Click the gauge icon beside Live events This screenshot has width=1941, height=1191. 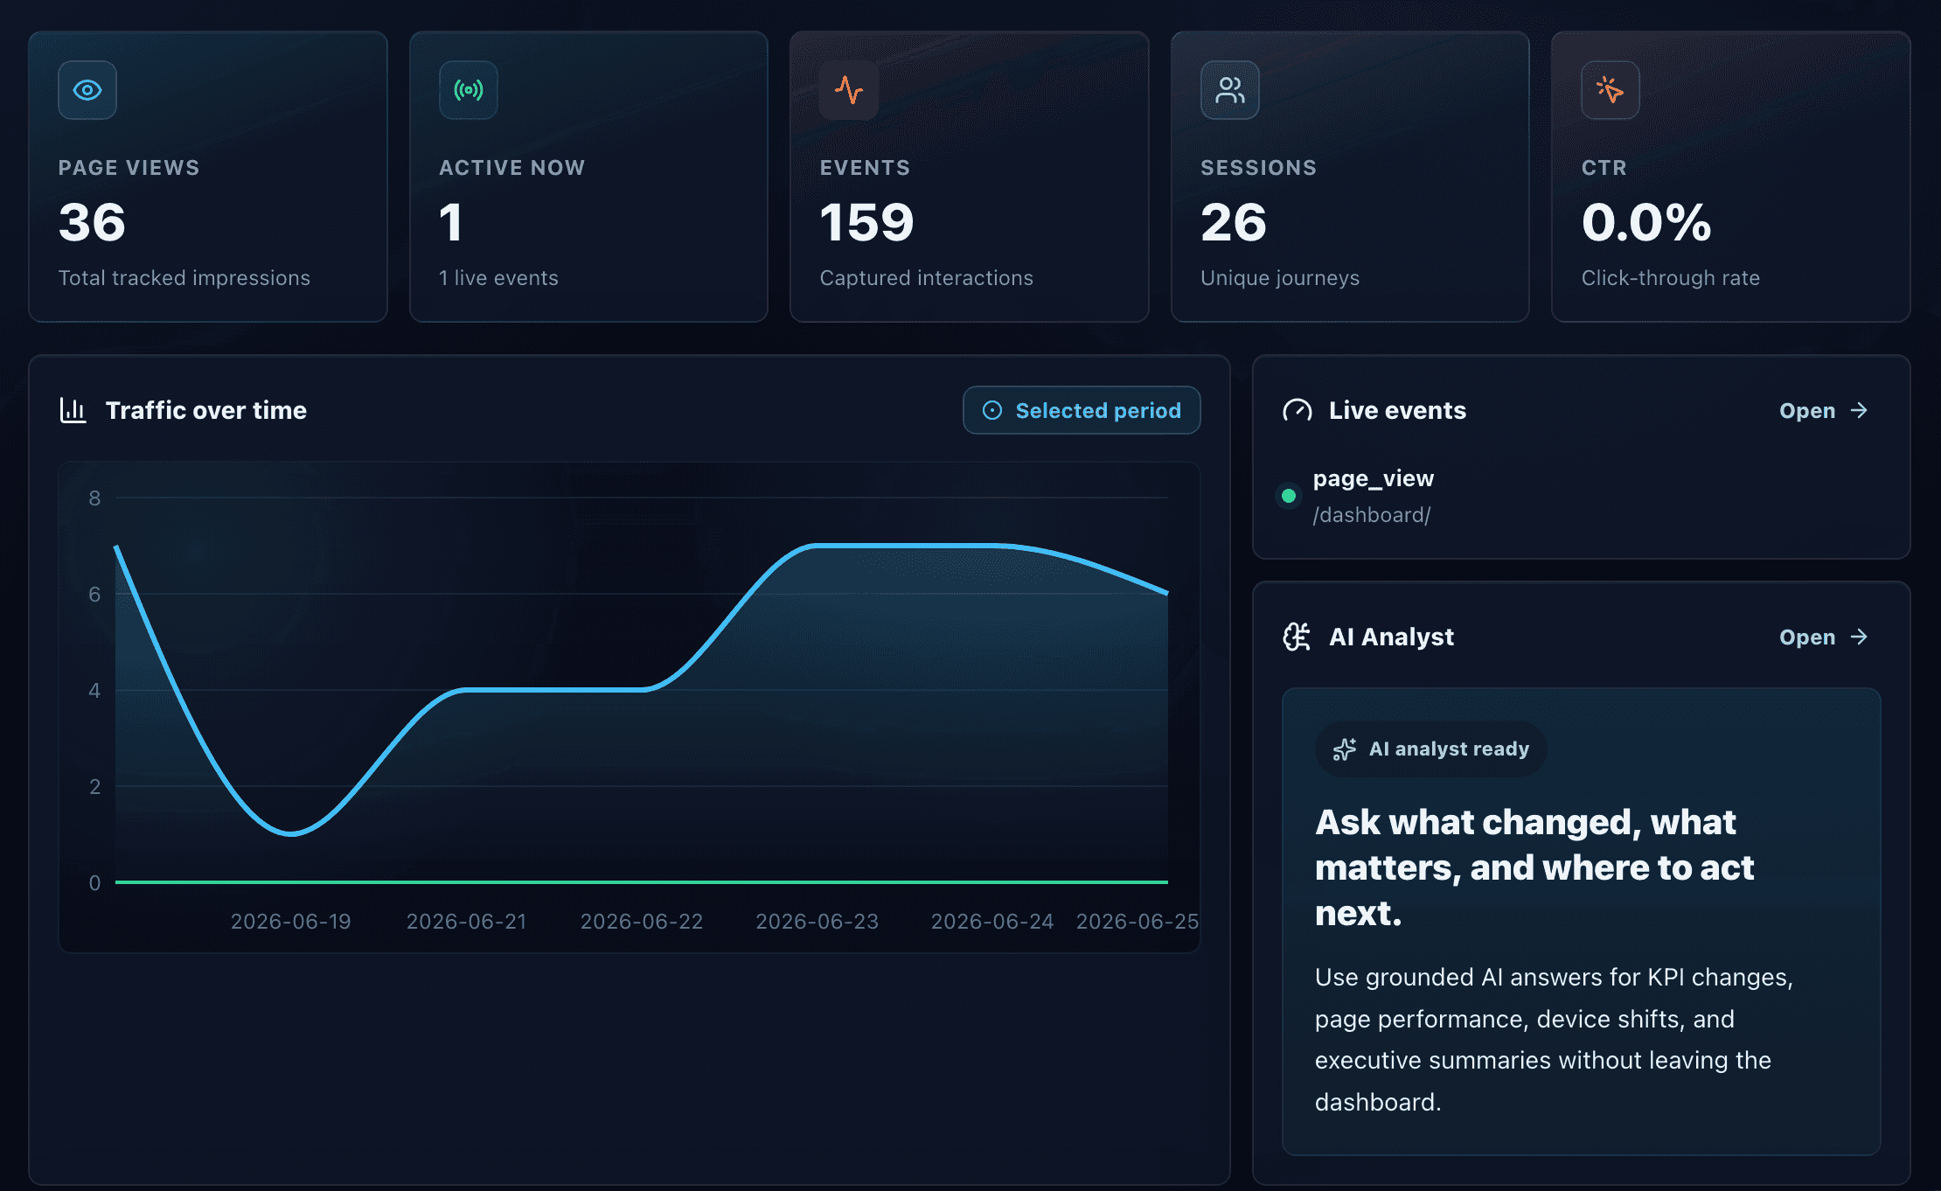click(1297, 410)
